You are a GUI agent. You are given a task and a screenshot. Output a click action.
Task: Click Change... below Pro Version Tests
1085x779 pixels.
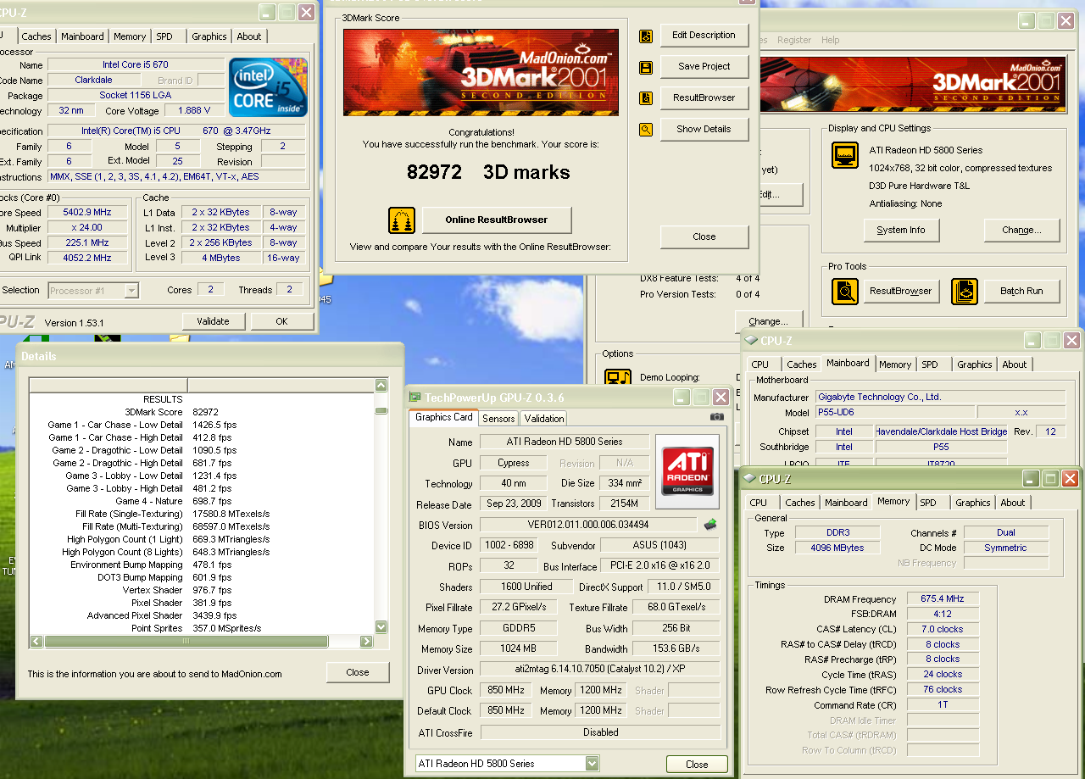(x=769, y=322)
